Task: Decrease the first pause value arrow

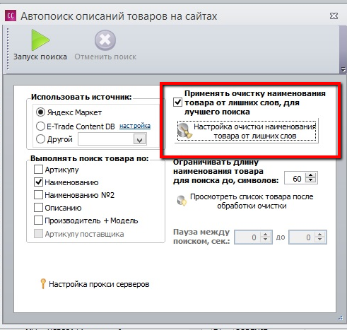Action: point(266,240)
